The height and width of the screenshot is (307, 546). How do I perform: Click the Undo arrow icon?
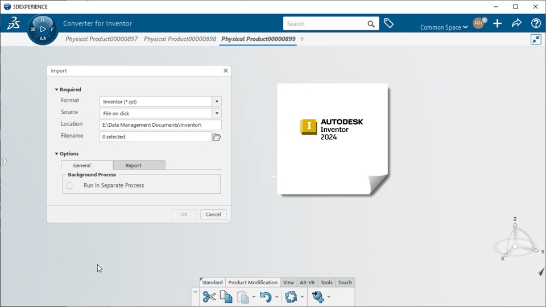pos(266,297)
